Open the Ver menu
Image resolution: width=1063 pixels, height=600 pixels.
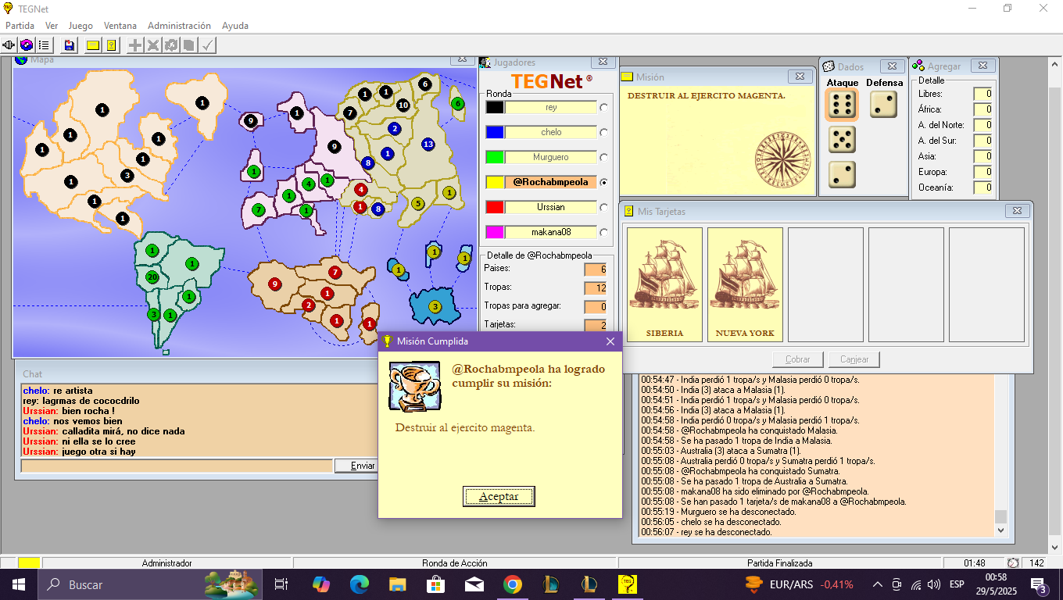click(52, 26)
